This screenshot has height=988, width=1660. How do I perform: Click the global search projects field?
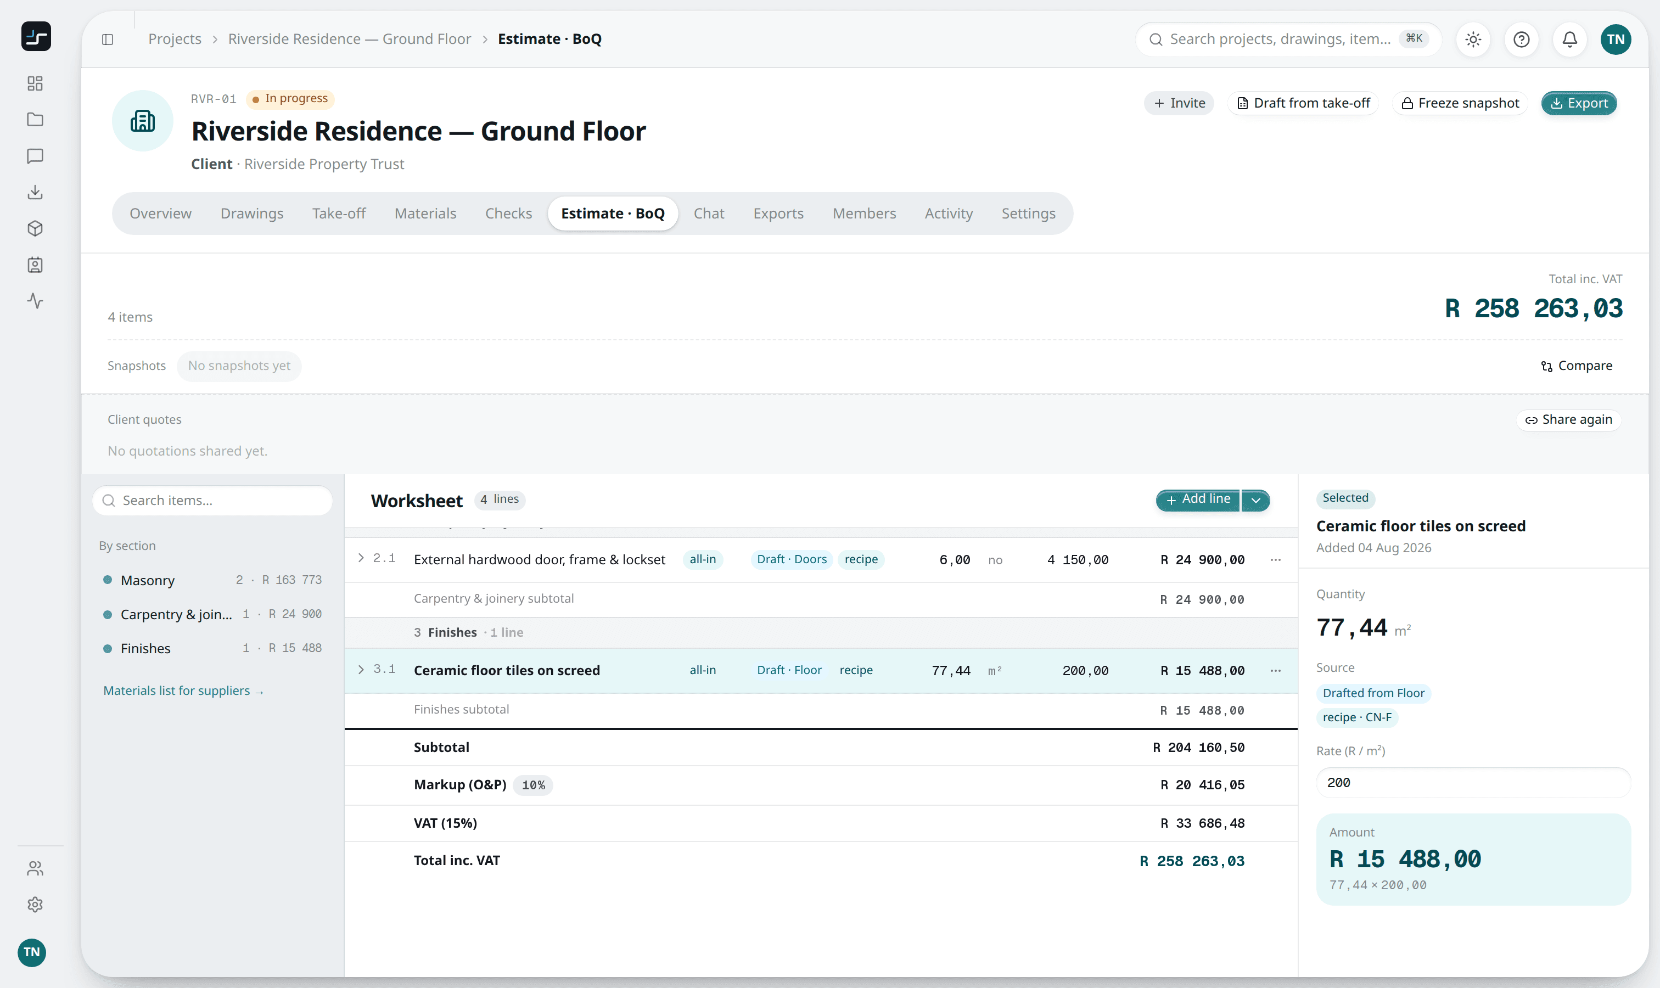[1288, 40]
